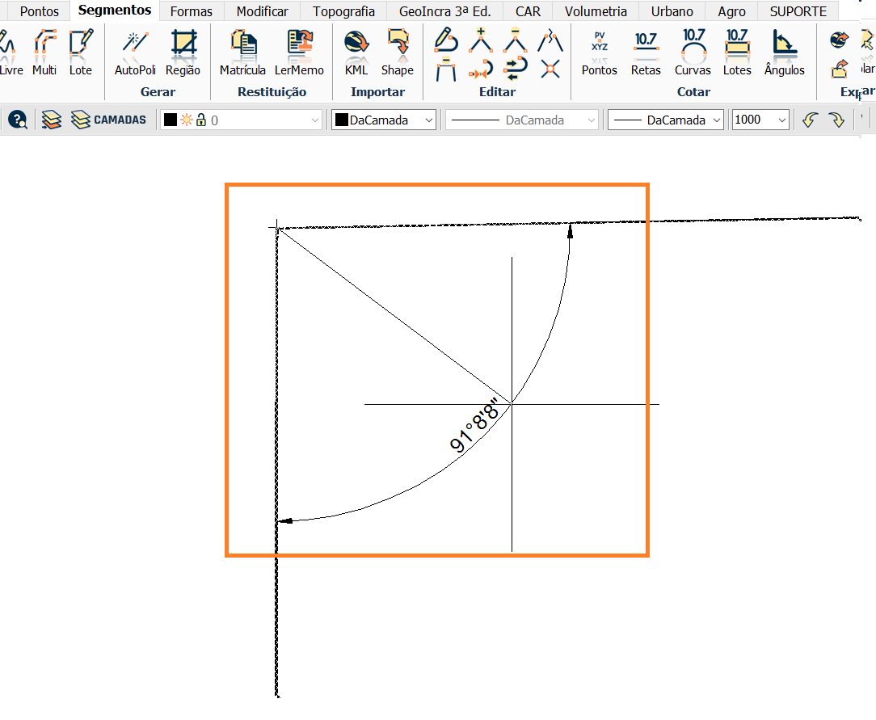Open the scale 1000 dropdown
Image resolution: width=876 pixels, height=720 pixels.
click(x=760, y=120)
